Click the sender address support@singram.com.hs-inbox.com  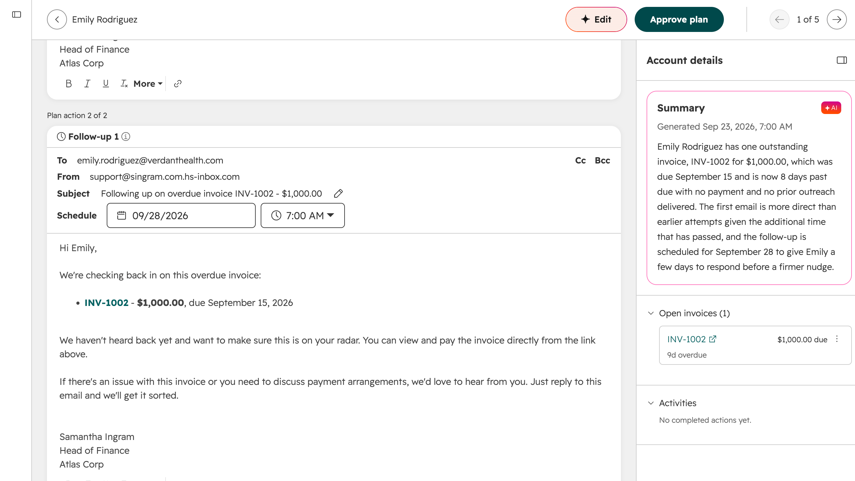(x=165, y=177)
